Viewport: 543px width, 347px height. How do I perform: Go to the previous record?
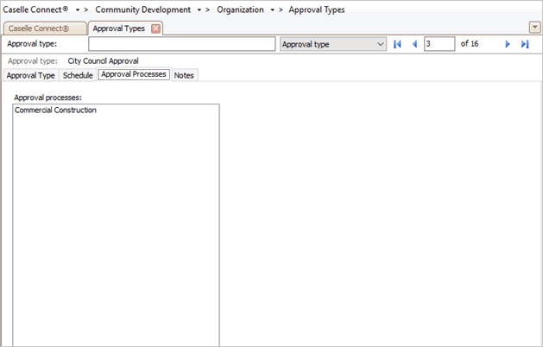414,44
